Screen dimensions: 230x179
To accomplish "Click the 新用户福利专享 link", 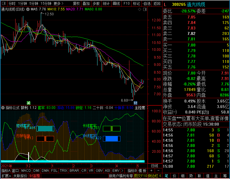I will tap(121, 176).
